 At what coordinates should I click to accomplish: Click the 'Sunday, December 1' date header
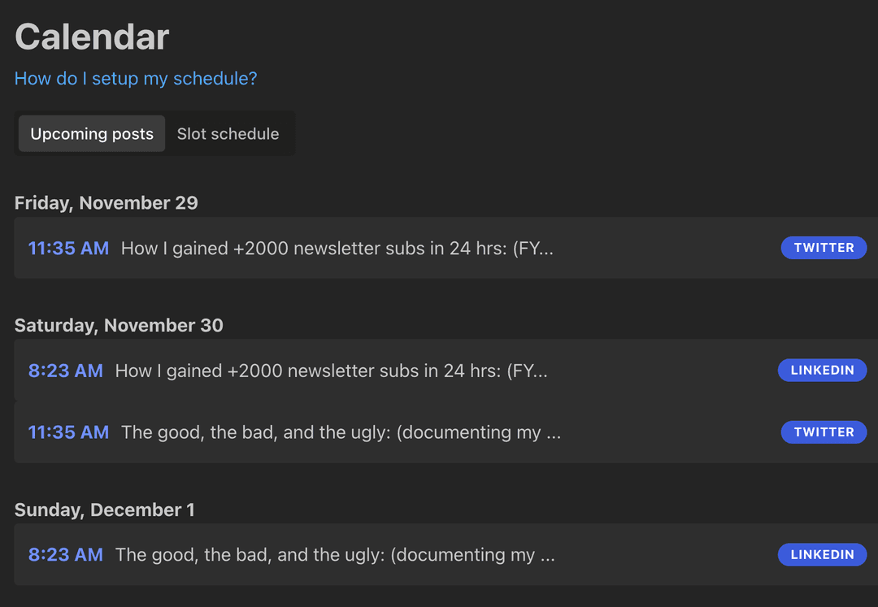coord(104,509)
